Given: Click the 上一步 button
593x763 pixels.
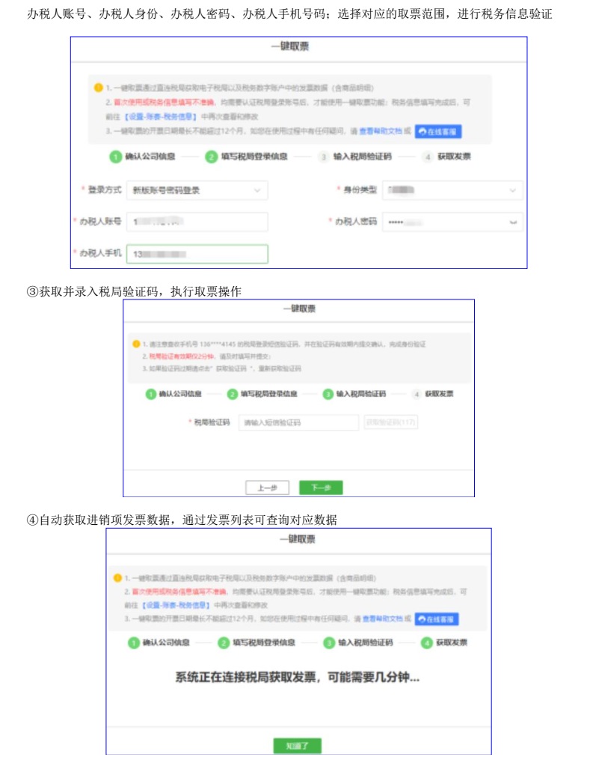Looking at the screenshot, I should 267,487.
